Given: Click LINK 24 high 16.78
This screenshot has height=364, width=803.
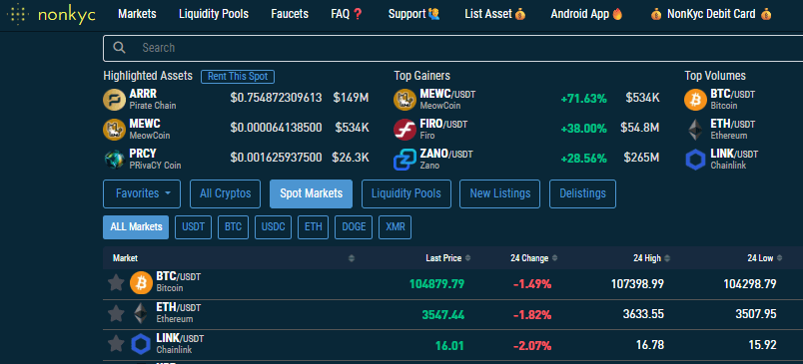Looking at the screenshot, I should click(650, 345).
